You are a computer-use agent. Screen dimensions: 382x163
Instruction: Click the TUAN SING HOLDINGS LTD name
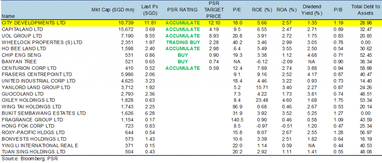(x=33, y=152)
